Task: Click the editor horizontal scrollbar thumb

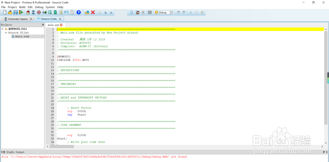Action: coord(62,147)
